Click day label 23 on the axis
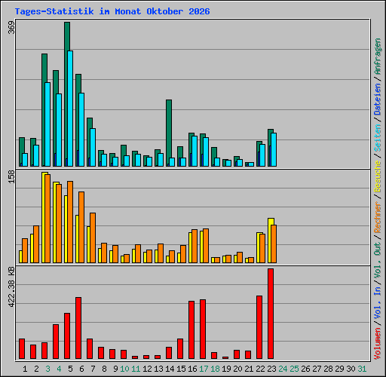The width and height of the screenshot is (386, 377). 271,369
